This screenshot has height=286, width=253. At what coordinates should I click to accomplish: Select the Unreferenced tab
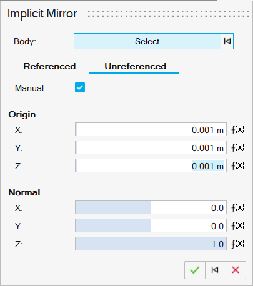click(136, 66)
